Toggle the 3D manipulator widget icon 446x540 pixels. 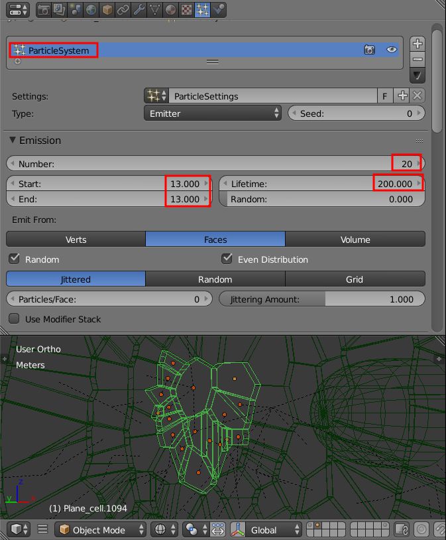[x=237, y=529]
